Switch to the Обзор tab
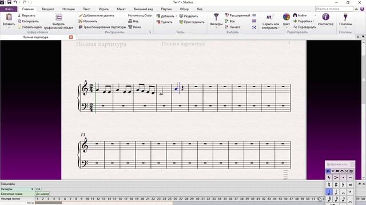The image size is (366, 205). 184,9
